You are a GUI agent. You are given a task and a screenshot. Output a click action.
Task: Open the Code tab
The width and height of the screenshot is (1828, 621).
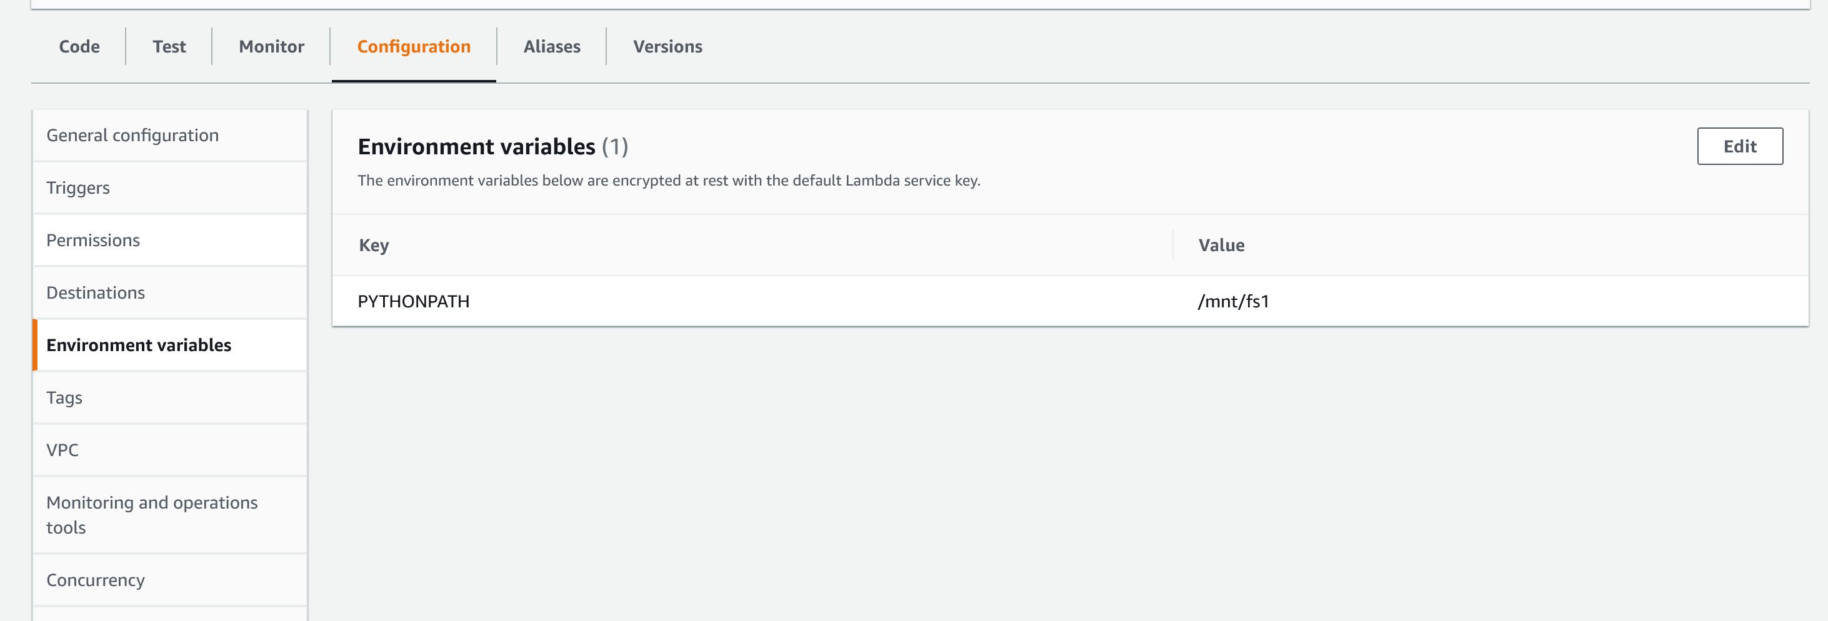(x=79, y=47)
